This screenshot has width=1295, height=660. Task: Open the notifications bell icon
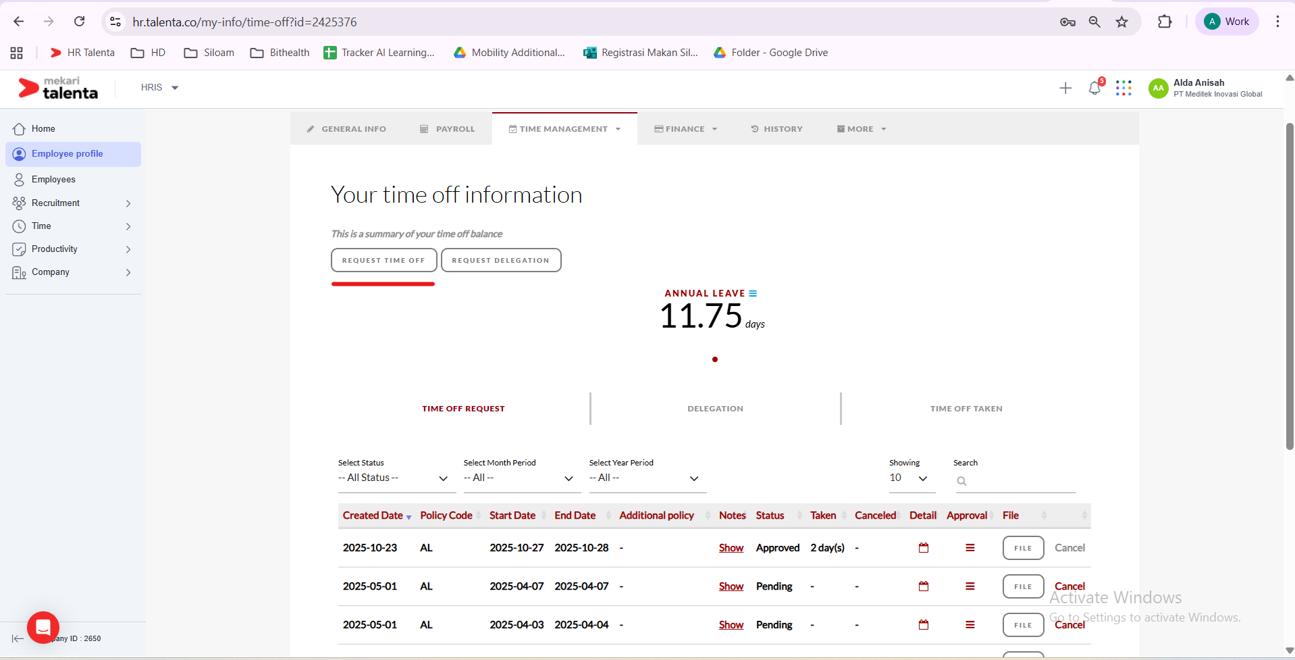(1094, 88)
